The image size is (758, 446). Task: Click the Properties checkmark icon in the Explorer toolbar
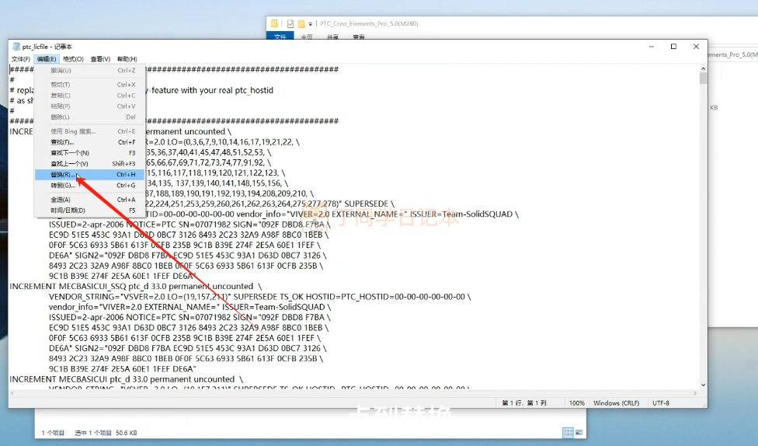point(290,23)
